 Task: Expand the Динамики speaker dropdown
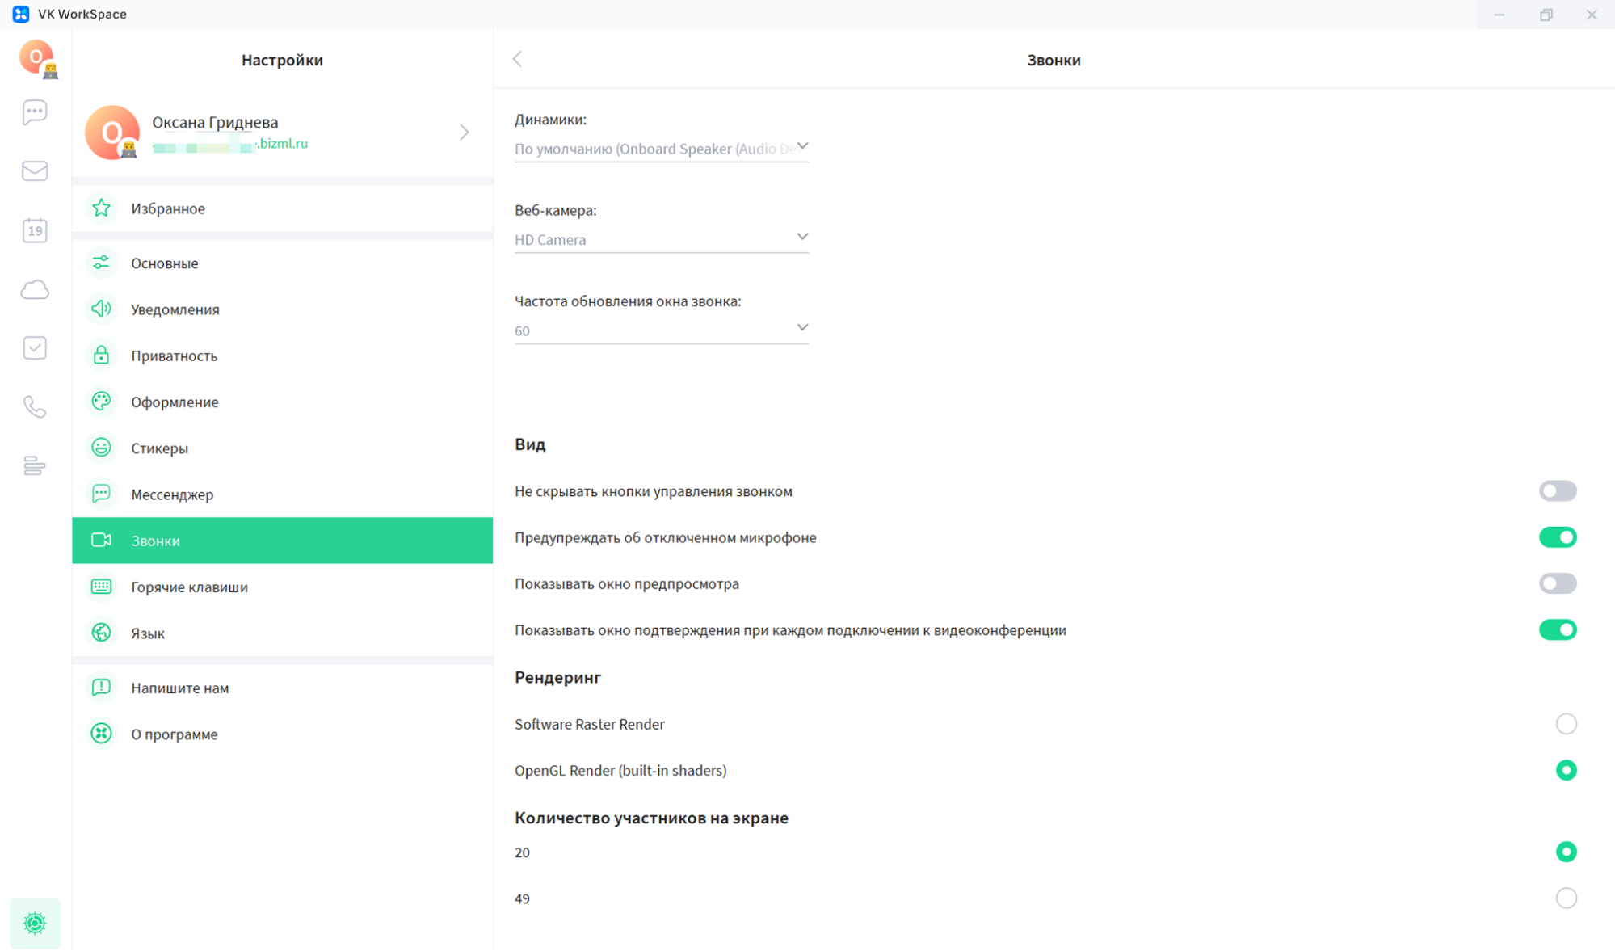click(661, 149)
